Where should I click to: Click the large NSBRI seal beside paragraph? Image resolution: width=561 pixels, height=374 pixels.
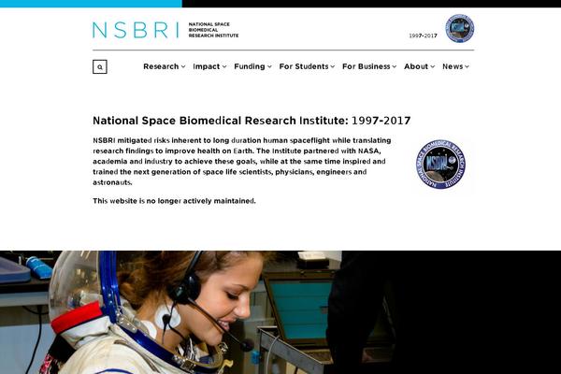pyautogui.click(x=440, y=165)
